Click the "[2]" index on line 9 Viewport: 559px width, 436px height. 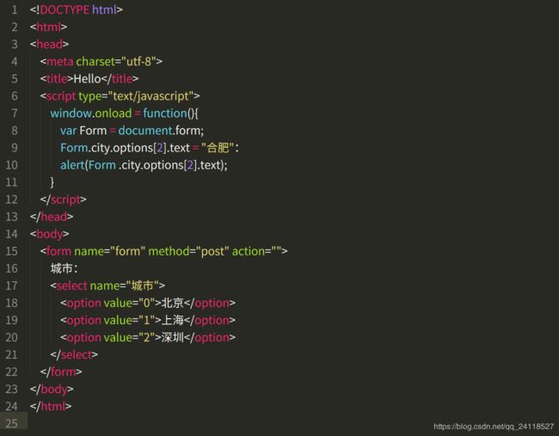click(x=161, y=148)
